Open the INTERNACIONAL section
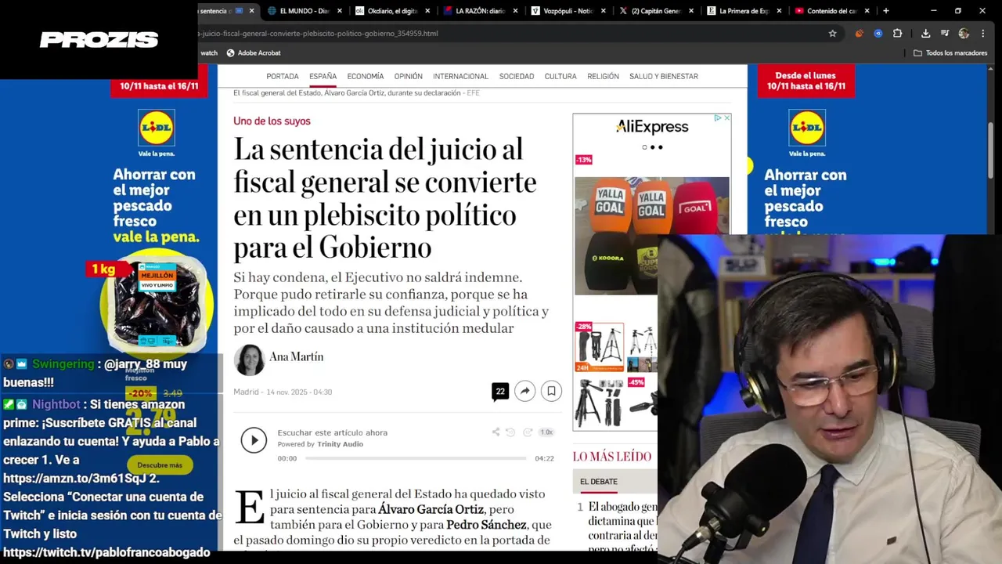This screenshot has width=1002, height=564. pyautogui.click(x=460, y=76)
